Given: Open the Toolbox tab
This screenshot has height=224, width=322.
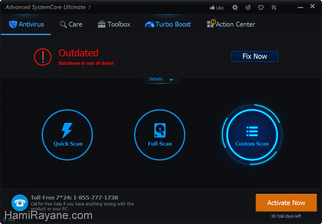Looking at the screenshot, I should coord(114,24).
